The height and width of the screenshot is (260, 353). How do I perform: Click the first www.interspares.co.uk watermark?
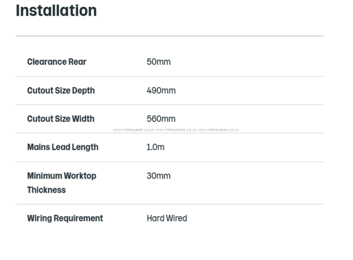pos(134,130)
